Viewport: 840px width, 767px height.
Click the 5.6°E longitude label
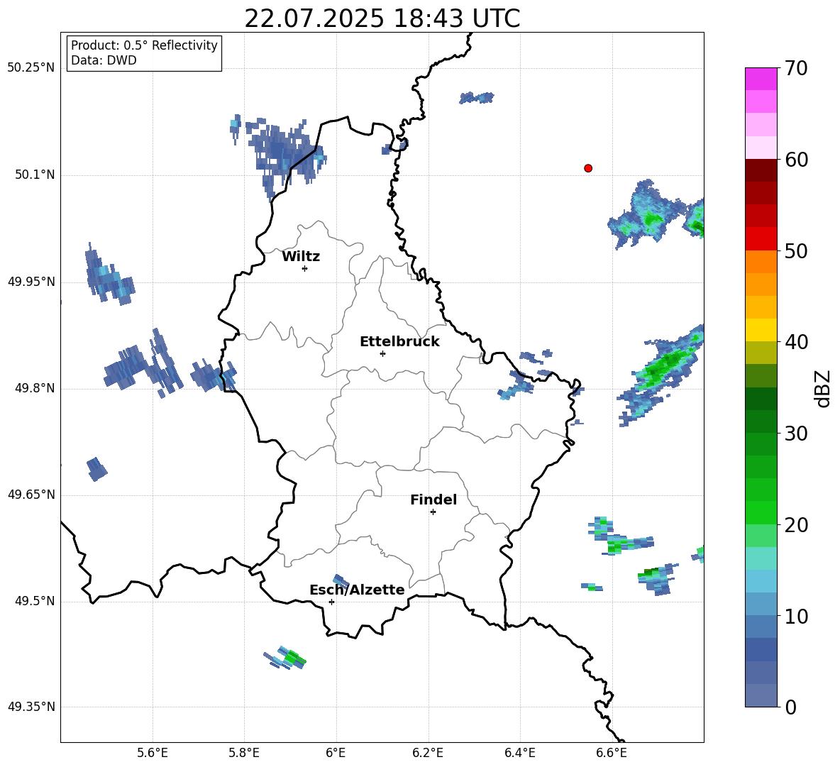pos(153,754)
